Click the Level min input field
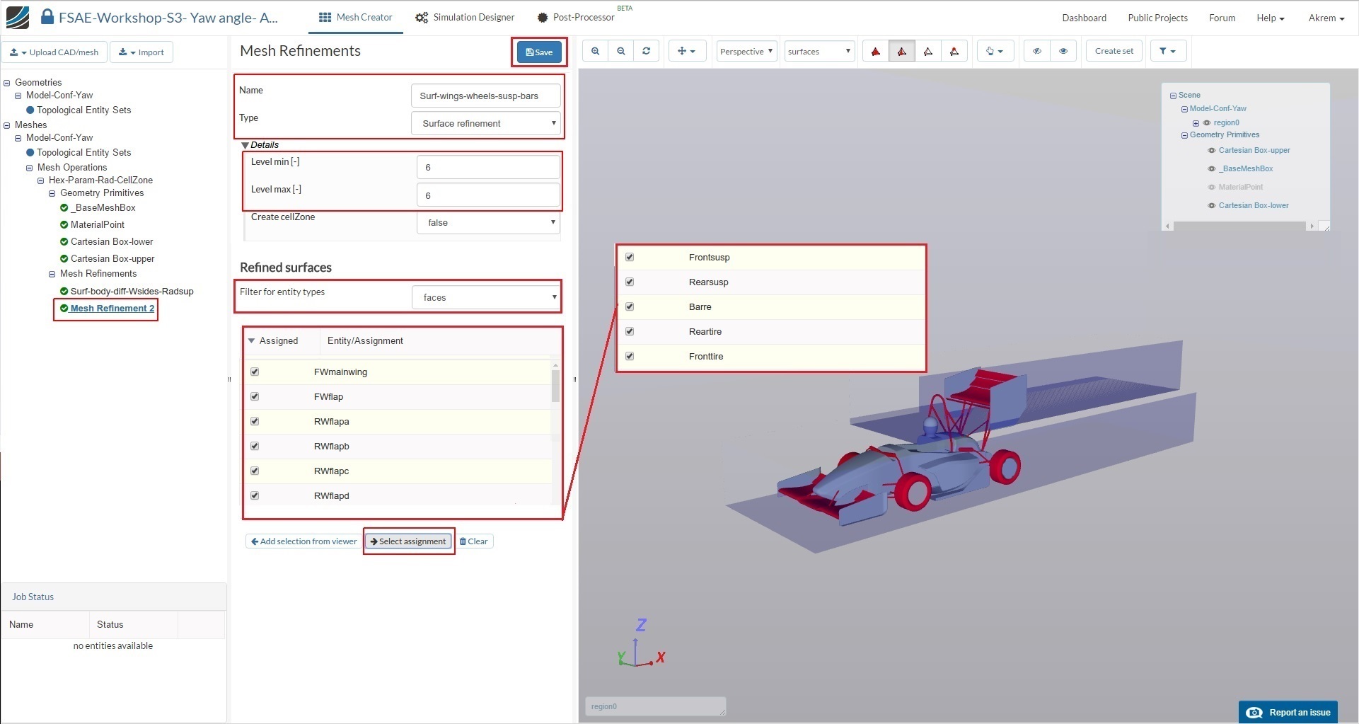 pyautogui.click(x=487, y=167)
